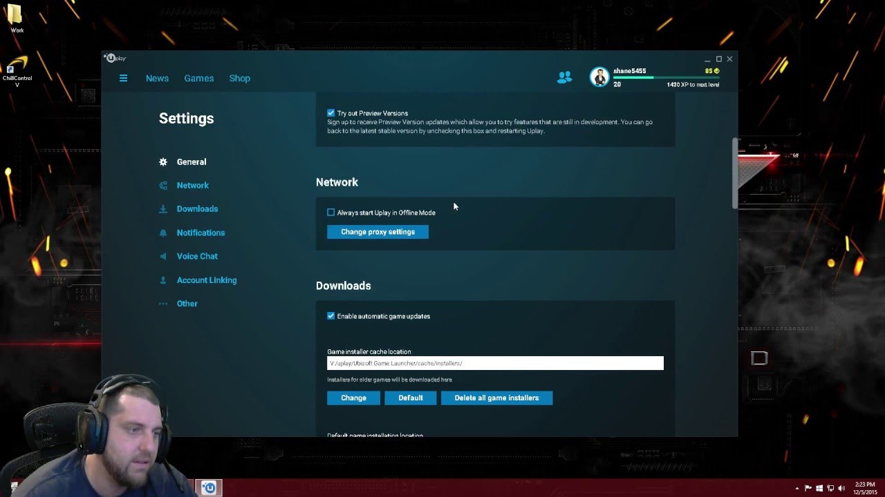Viewport: 885px width, 497px height.
Task: Click the taskbar clock showing 2:23 PM
Action: point(866,488)
